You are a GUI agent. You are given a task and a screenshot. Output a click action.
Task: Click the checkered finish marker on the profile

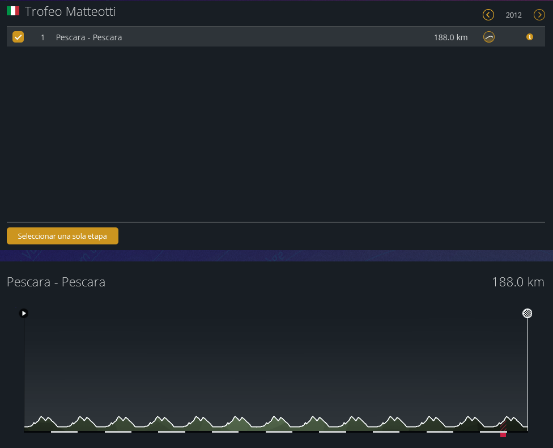click(527, 313)
